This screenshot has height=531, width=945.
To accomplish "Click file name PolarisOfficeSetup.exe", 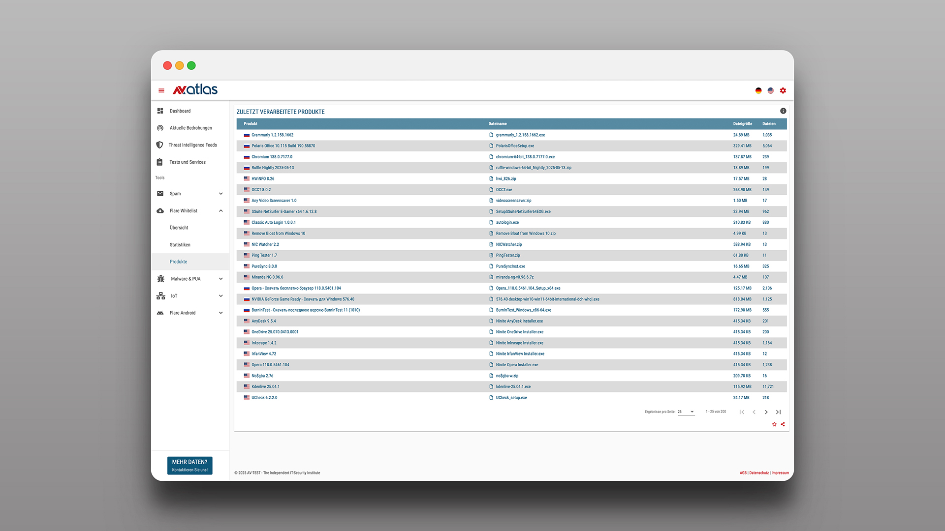I will coord(515,146).
